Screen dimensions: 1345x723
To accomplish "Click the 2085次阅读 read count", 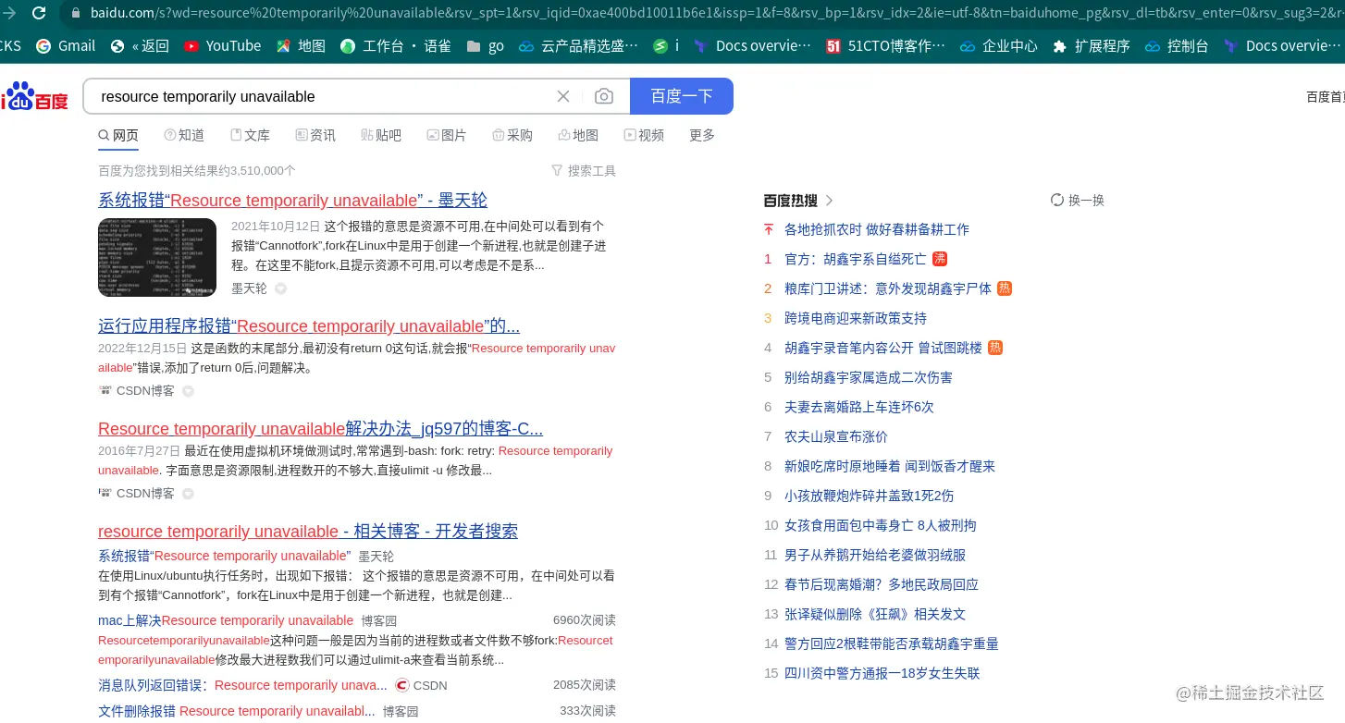I will (x=585, y=685).
